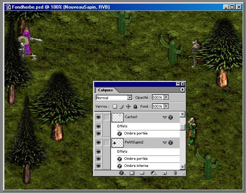Delete layer with trash icon
The height and width of the screenshot is (193, 246).
(x=175, y=173)
